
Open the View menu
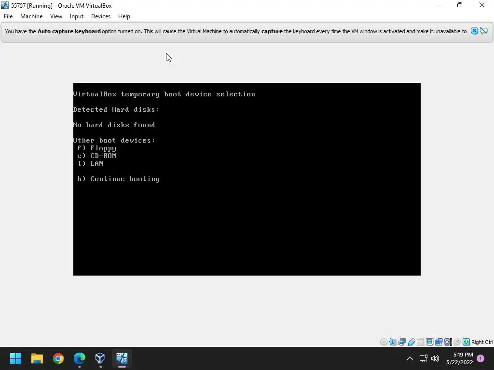pos(56,16)
